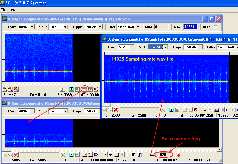Image resolution: width=238 pixels, height=164 pixels.
Task: Open the Filter Kiser dropdown in top window
Action: pyautogui.click(x=138, y=27)
